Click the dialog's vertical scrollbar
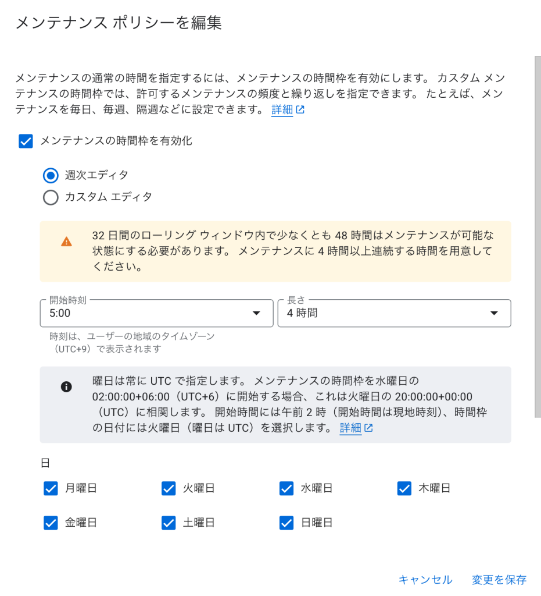 (x=538, y=237)
